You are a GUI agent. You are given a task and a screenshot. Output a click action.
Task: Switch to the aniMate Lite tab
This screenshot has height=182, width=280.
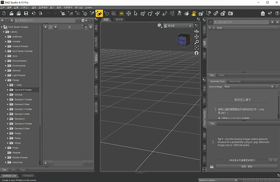[x=9, y=176]
